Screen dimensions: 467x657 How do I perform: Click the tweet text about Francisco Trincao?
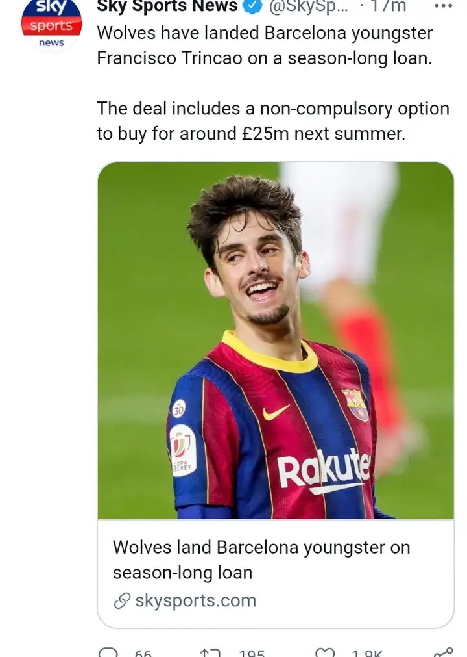(265, 45)
